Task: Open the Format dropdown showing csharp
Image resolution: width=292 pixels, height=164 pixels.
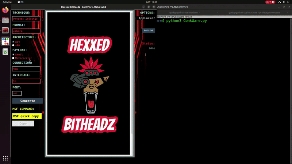Action: click(26, 31)
